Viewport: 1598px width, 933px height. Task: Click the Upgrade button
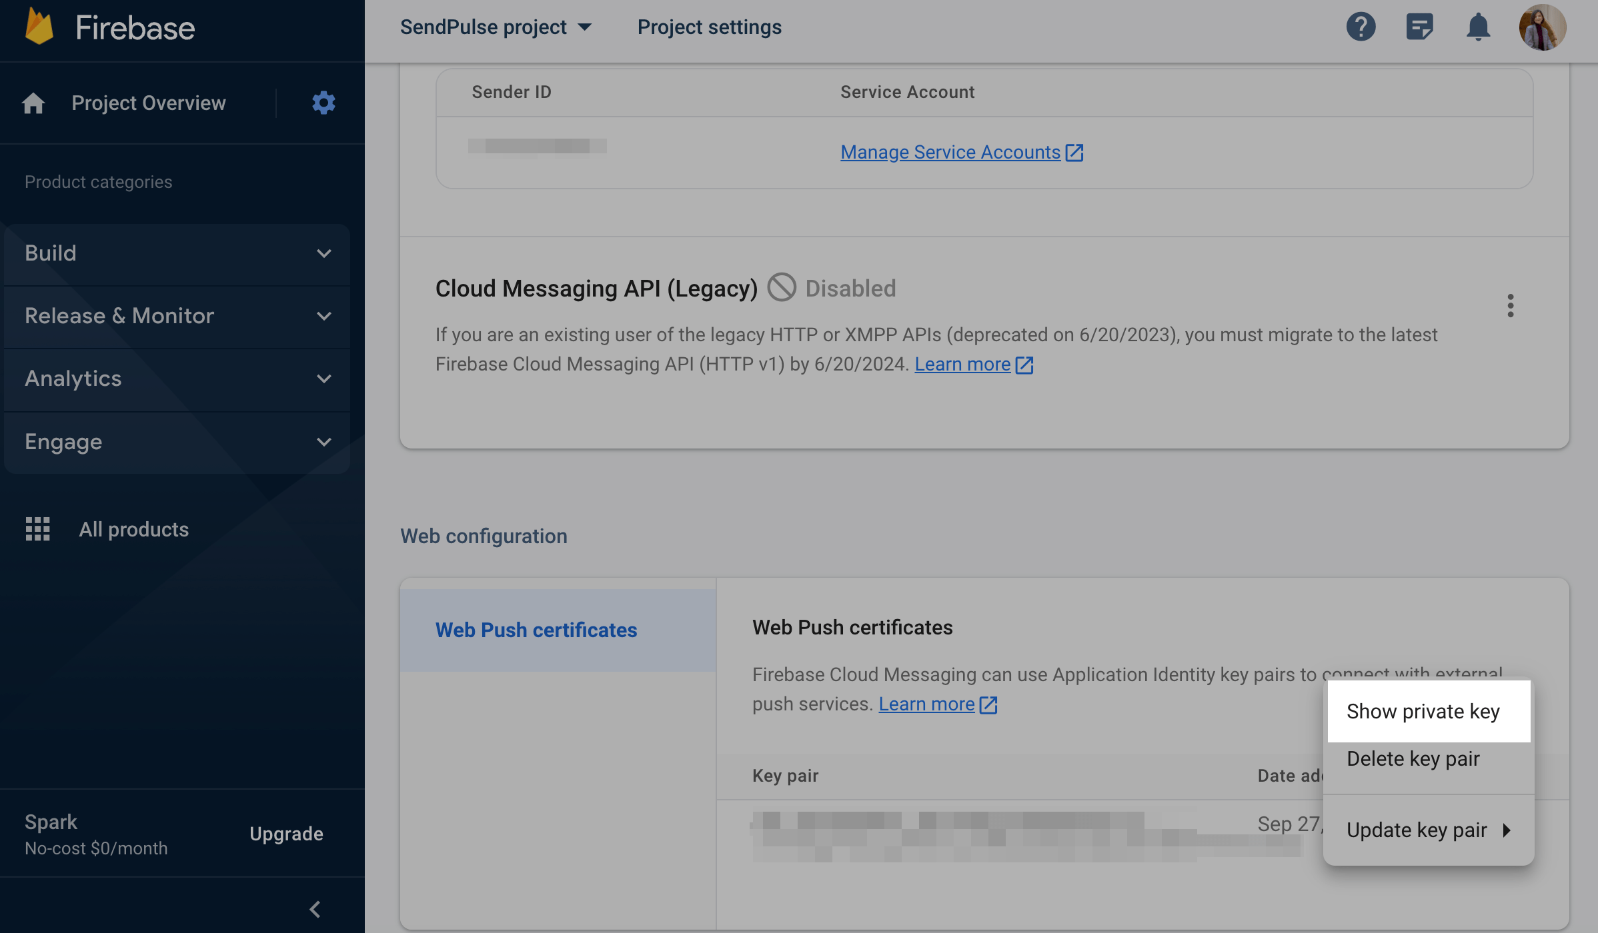(x=286, y=834)
